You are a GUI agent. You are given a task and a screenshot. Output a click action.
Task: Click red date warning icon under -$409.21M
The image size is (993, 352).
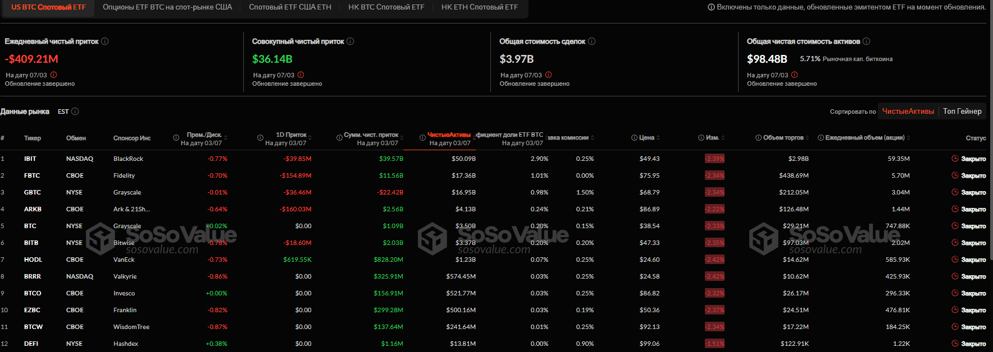coord(54,75)
